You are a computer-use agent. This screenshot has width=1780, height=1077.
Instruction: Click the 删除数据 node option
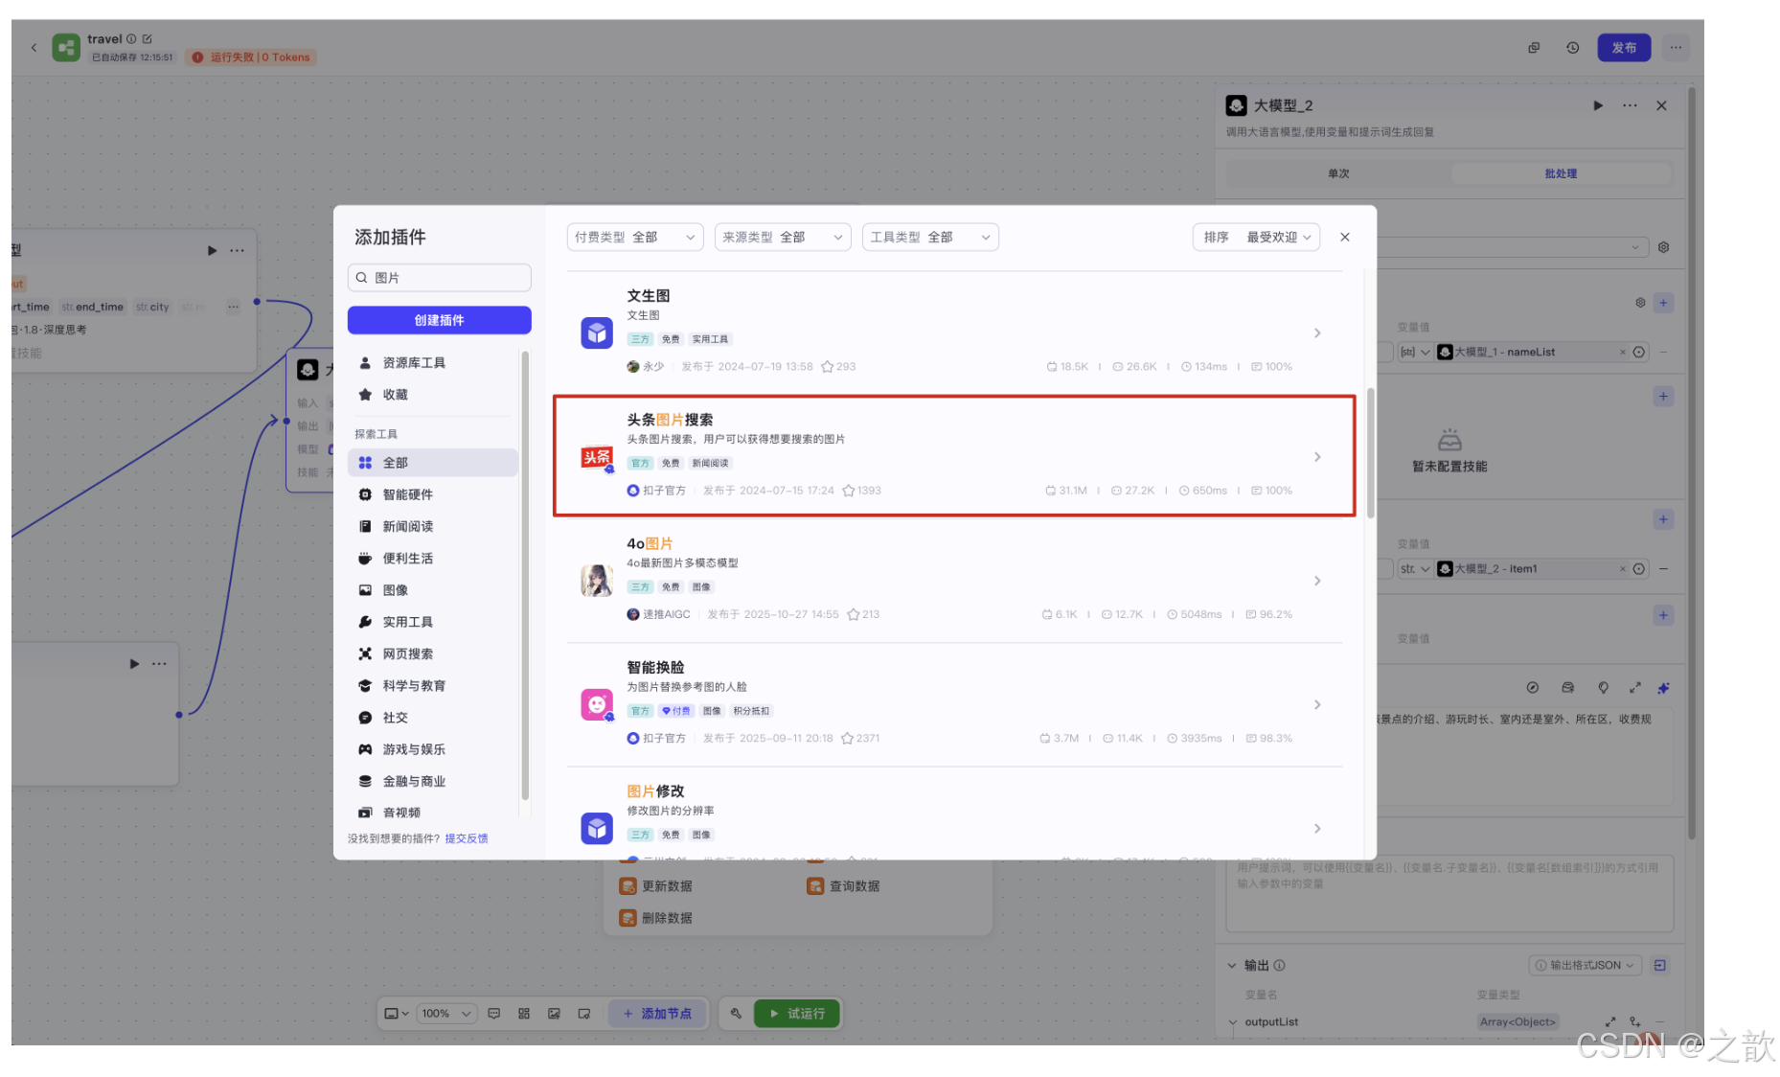(656, 918)
